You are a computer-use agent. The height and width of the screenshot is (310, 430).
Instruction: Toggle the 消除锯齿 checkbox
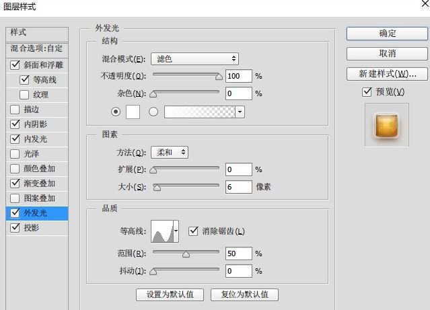click(193, 231)
